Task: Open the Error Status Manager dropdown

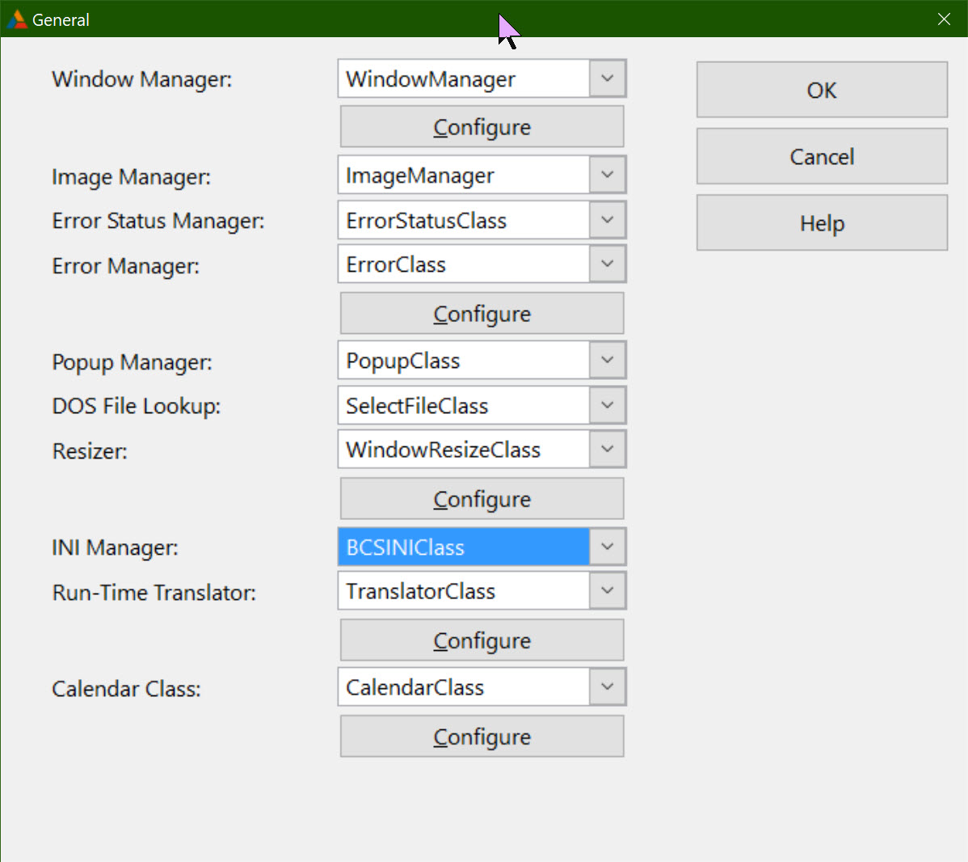Action: pos(608,220)
